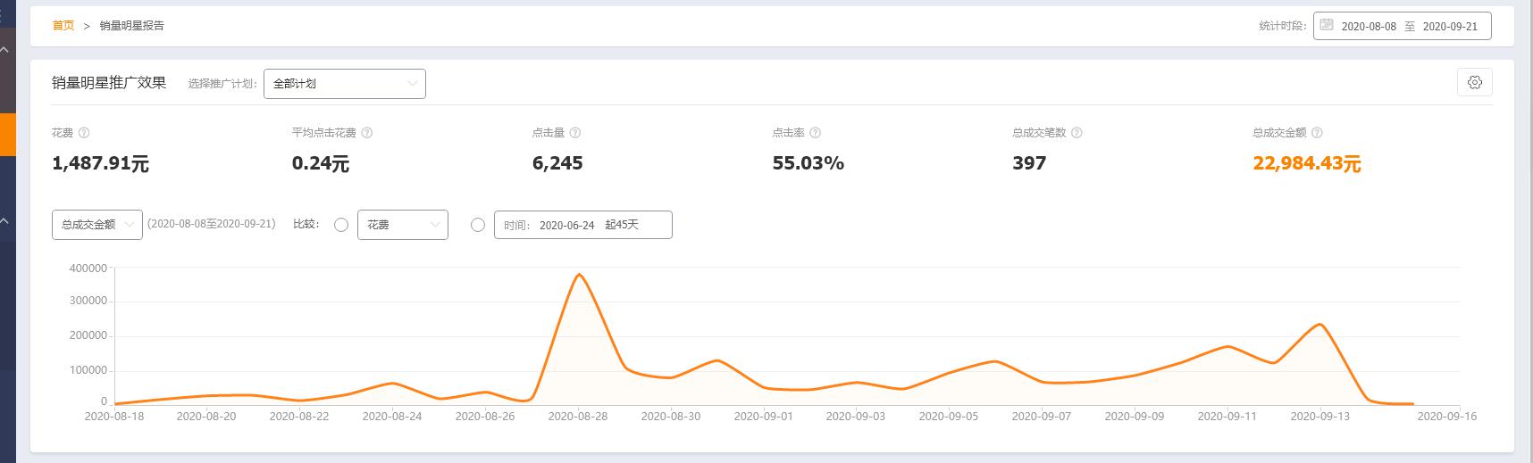1533x463 pixels.
Task: Collapse the upper sidebar chevron arrow
Action: (4, 50)
